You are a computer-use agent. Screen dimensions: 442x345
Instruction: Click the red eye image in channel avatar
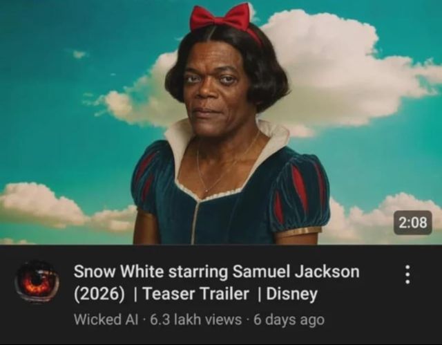point(37,282)
